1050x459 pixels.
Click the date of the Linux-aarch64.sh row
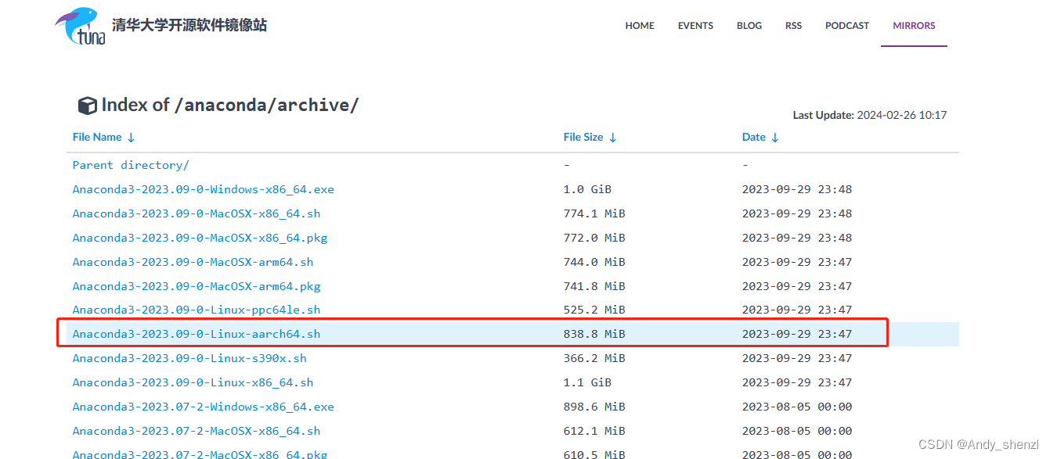[797, 334]
